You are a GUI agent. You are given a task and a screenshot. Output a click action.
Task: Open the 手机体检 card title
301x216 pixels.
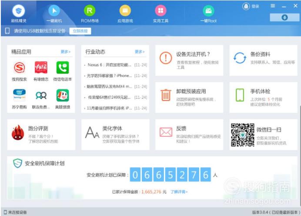260,91
